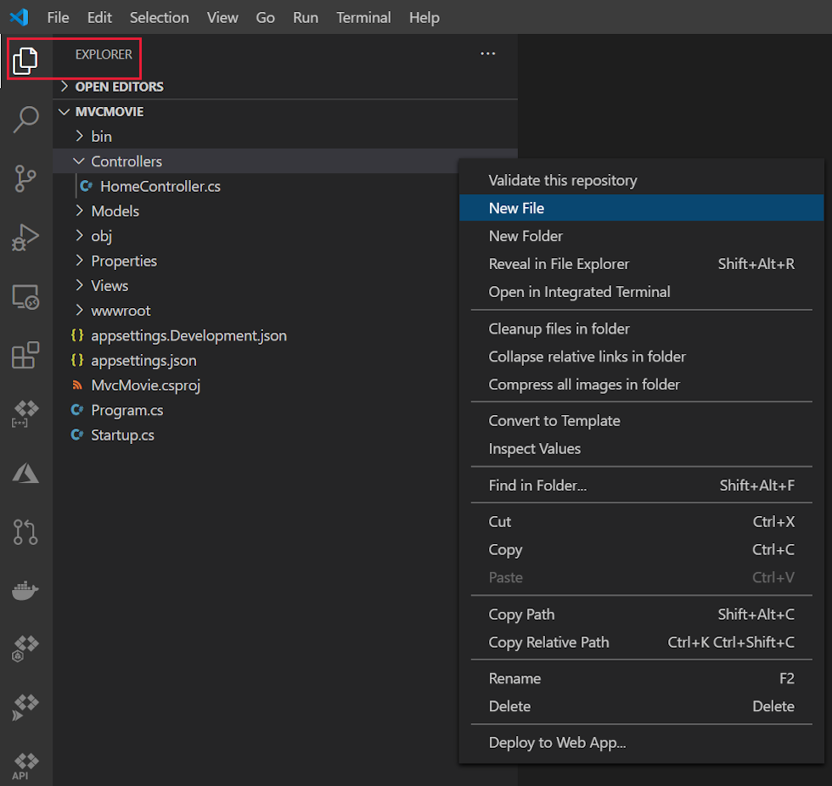Screen dimensions: 832x786
Task: Open the Extensions view icon
Action: [25, 356]
